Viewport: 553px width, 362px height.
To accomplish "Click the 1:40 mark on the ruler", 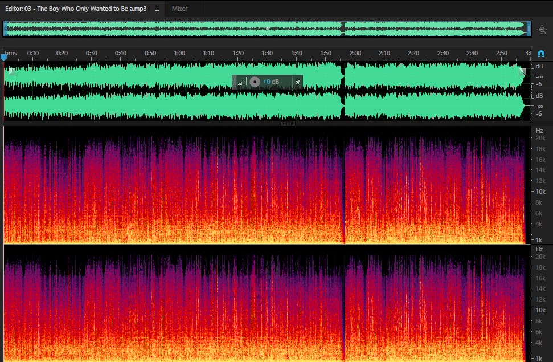I will 297,53.
